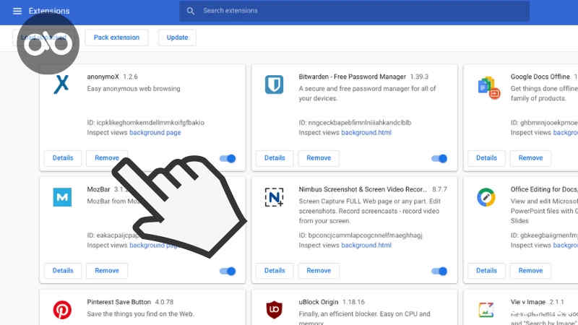Click the Google Docs Offline icon

point(489,87)
